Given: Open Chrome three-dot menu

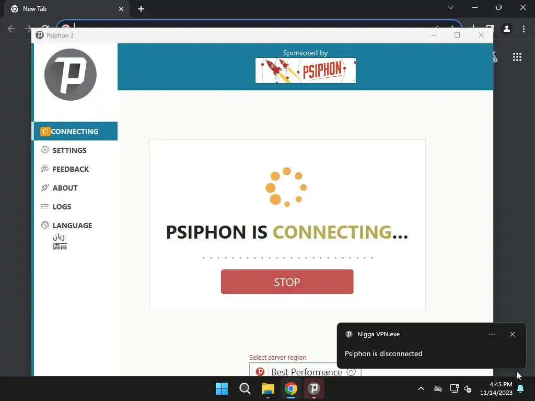Looking at the screenshot, I should coord(524,29).
